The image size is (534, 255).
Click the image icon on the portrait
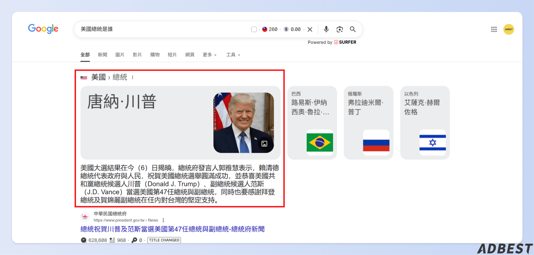click(264, 144)
